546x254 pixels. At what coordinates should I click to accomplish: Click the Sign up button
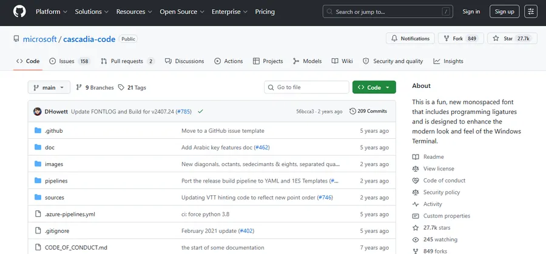click(504, 12)
